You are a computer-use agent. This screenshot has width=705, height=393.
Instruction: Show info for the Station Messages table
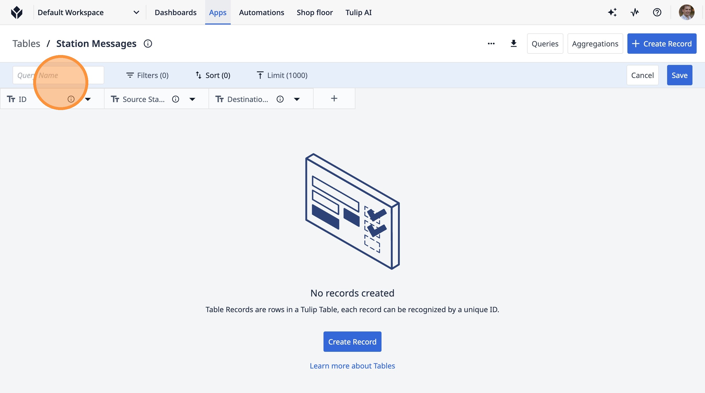pyautogui.click(x=148, y=44)
